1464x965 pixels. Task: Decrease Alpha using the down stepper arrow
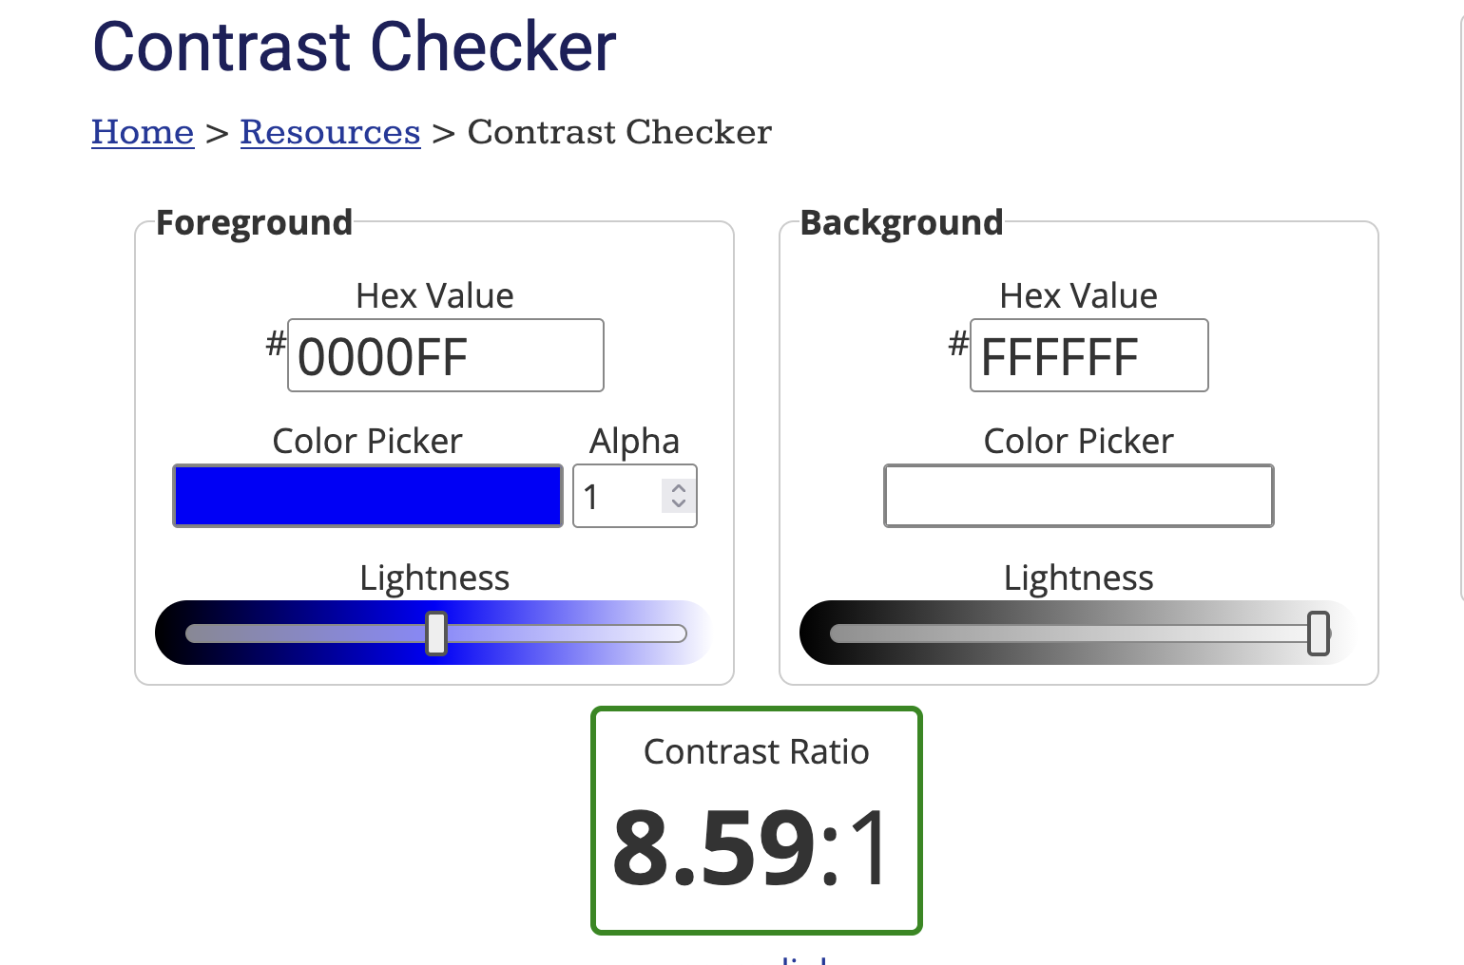click(679, 503)
